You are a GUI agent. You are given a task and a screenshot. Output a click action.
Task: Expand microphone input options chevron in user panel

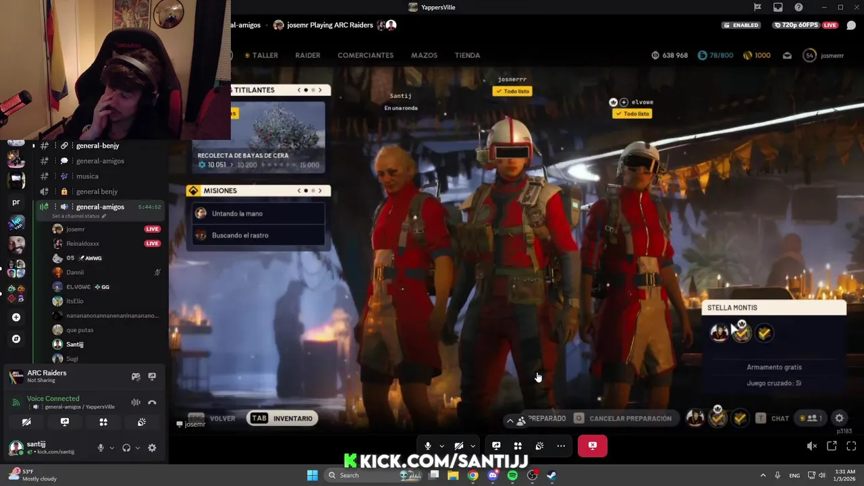112,448
